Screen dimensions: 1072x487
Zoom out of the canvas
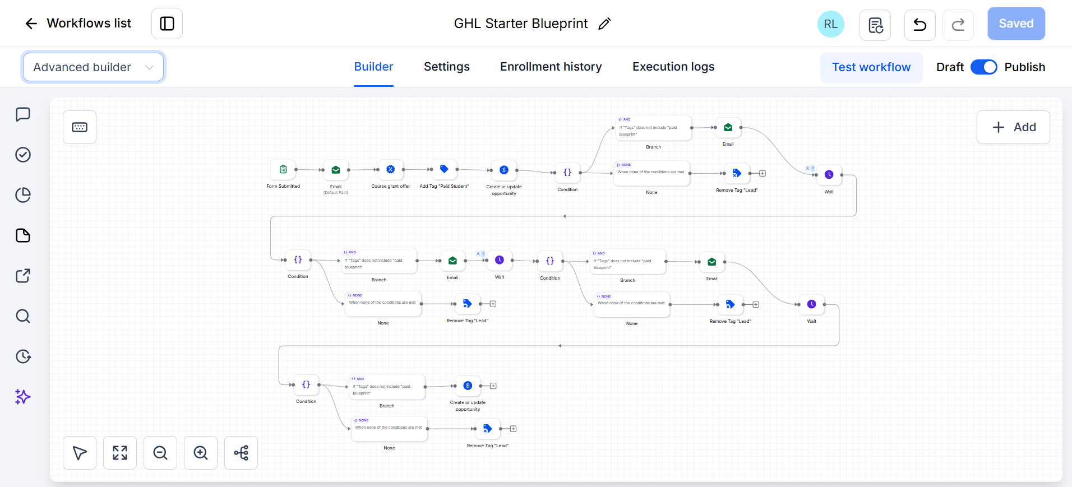coord(160,453)
